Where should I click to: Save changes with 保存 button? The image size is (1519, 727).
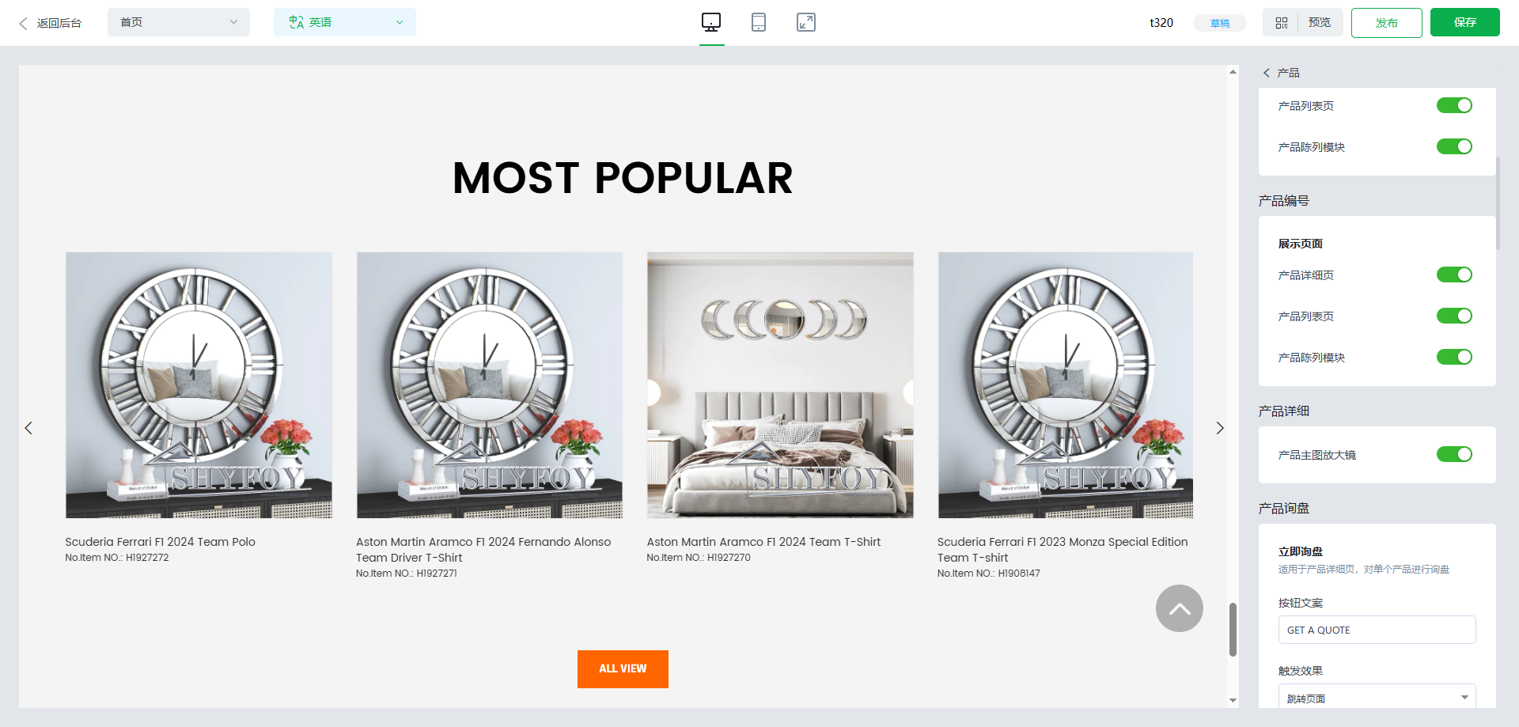point(1465,22)
